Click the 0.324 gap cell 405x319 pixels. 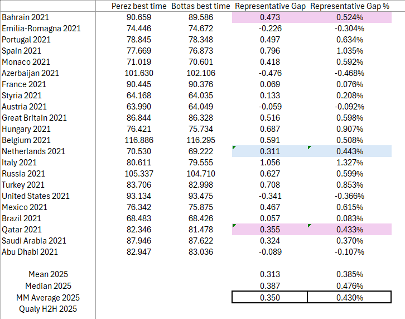[x=270, y=241]
